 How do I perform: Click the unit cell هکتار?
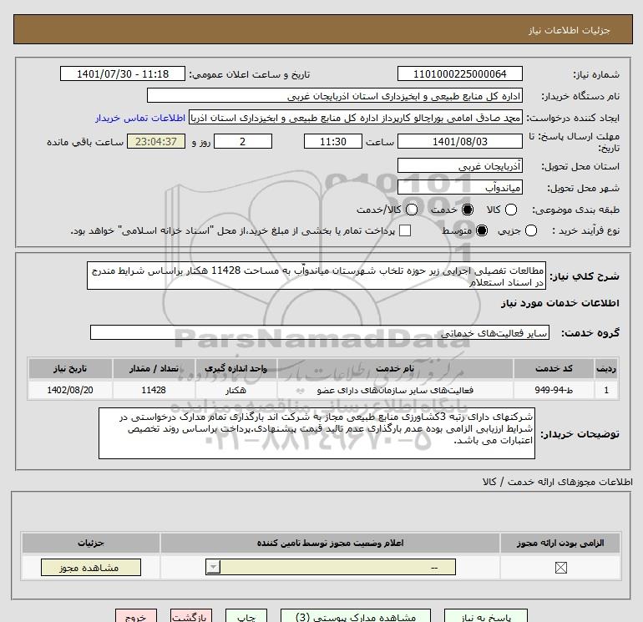(236, 390)
